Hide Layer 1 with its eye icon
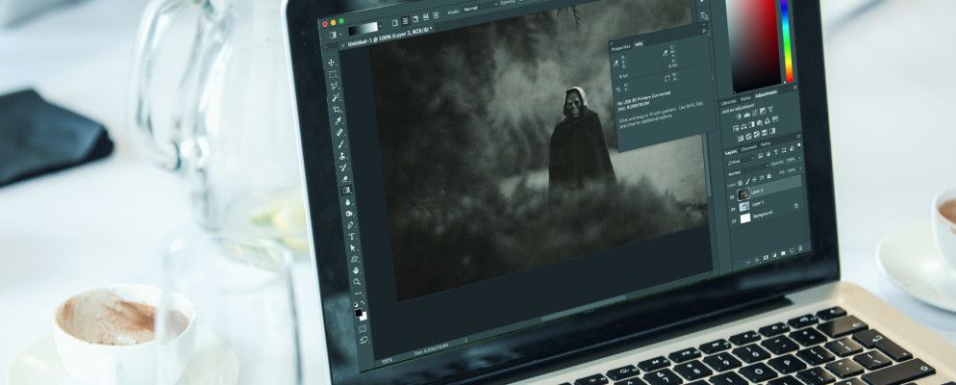The height and width of the screenshot is (385, 956). (x=733, y=209)
